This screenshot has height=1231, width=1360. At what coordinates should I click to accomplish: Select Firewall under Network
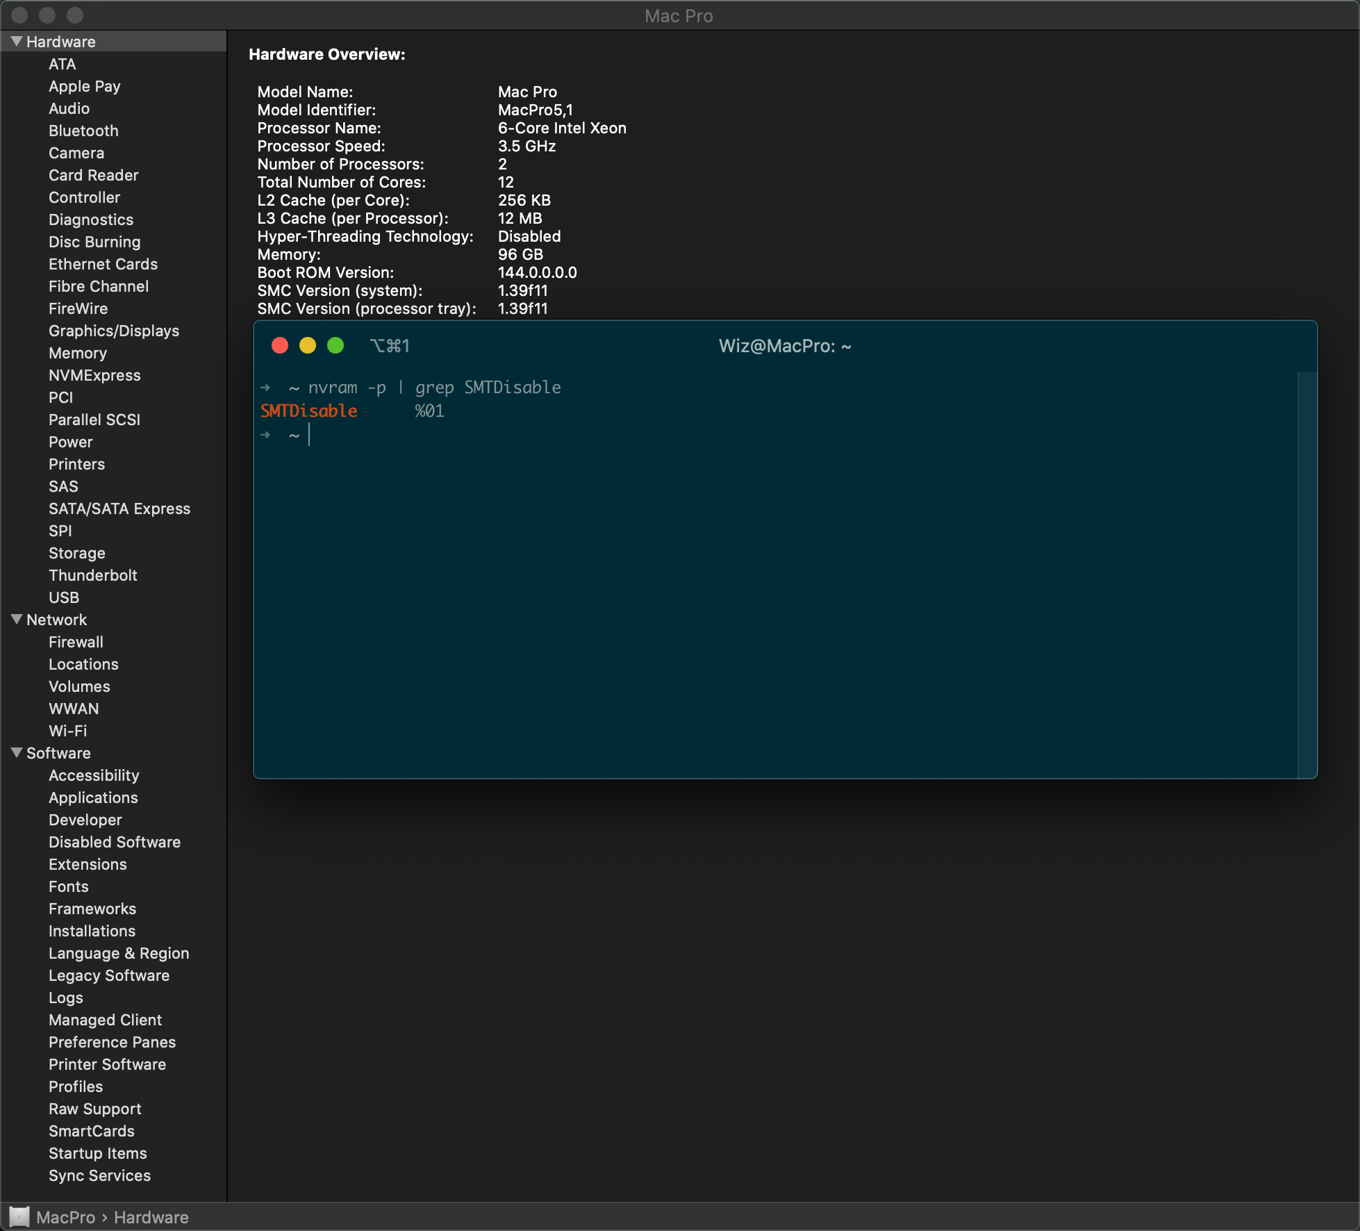pos(76,642)
